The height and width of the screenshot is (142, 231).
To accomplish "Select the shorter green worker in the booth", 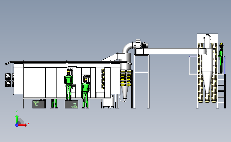I will coord(86,94).
